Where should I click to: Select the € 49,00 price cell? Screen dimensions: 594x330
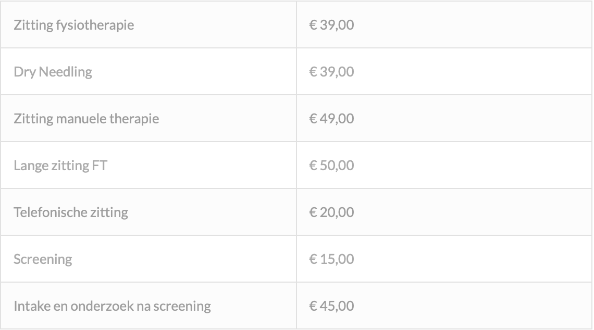coord(331,119)
